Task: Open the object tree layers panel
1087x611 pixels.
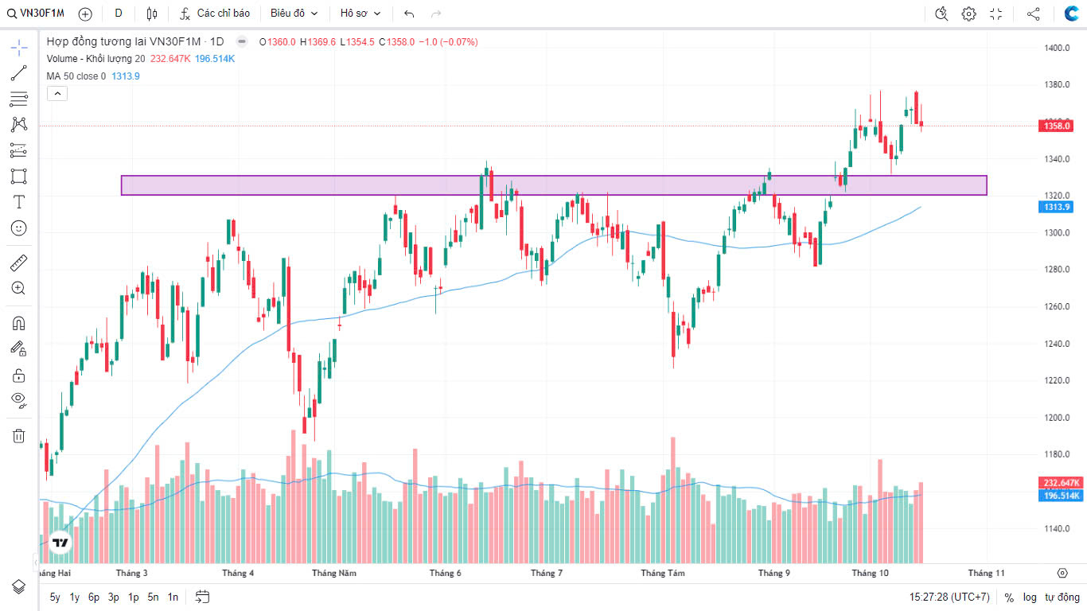Action: coord(19,586)
